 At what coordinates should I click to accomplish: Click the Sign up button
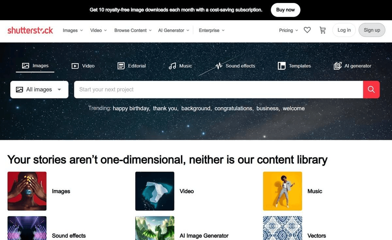pyautogui.click(x=372, y=30)
